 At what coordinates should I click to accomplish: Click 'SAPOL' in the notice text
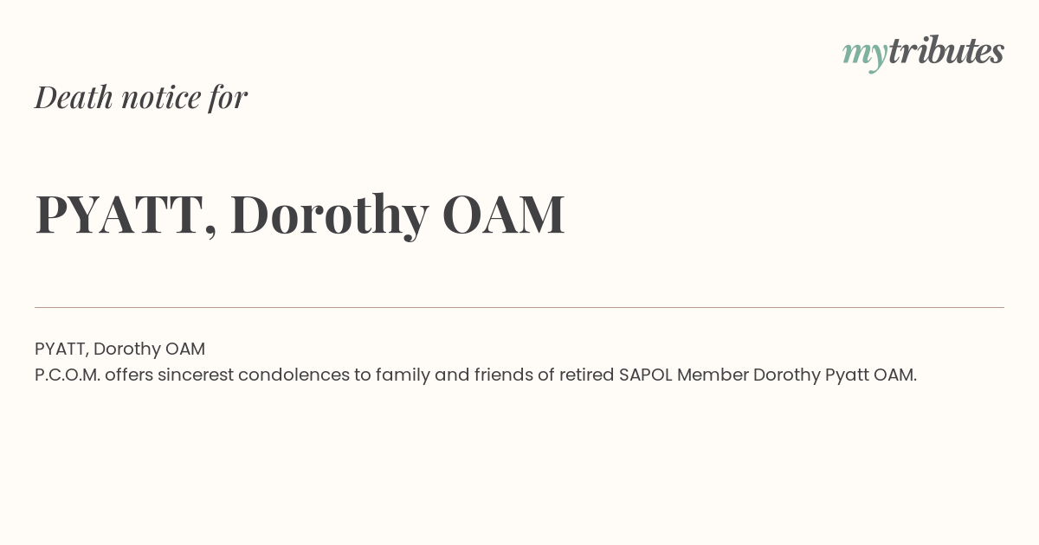point(646,375)
